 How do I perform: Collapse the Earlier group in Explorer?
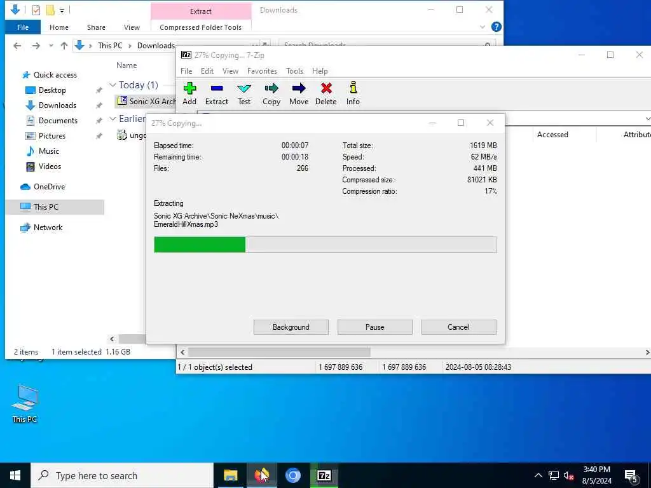113,119
